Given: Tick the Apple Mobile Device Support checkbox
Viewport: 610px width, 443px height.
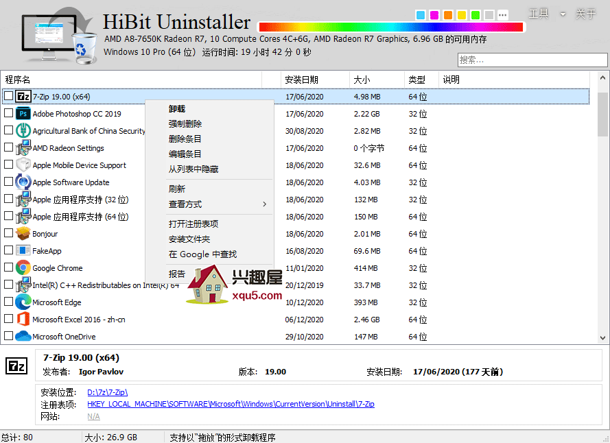Looking at the screenshot, I should [8, 164].
